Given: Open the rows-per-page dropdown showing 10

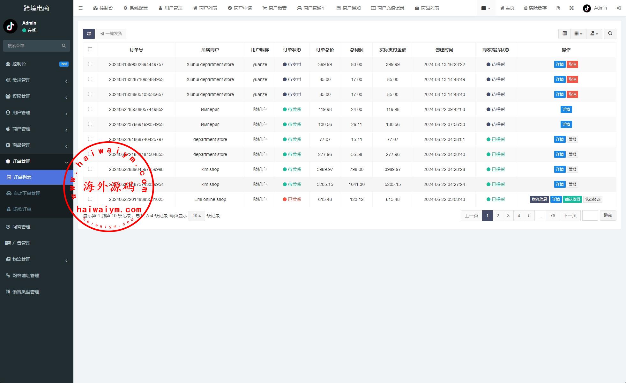Looking at the screenshot, I should pyautogui.click(x=197, y=216).
